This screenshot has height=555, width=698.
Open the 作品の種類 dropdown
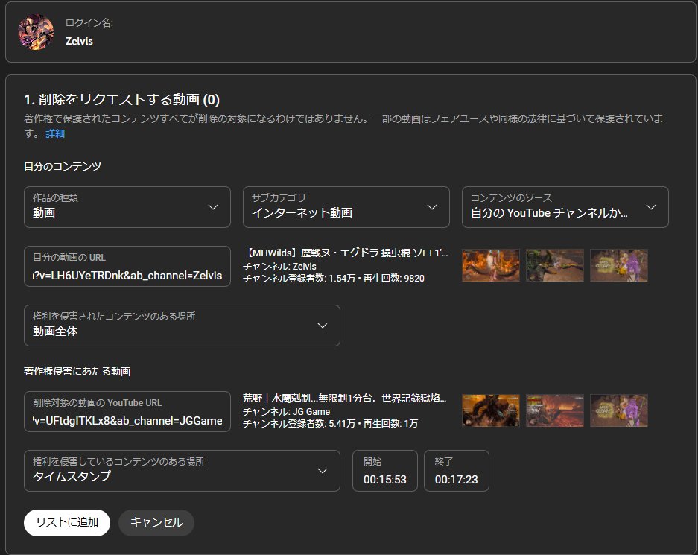[127, 207]
